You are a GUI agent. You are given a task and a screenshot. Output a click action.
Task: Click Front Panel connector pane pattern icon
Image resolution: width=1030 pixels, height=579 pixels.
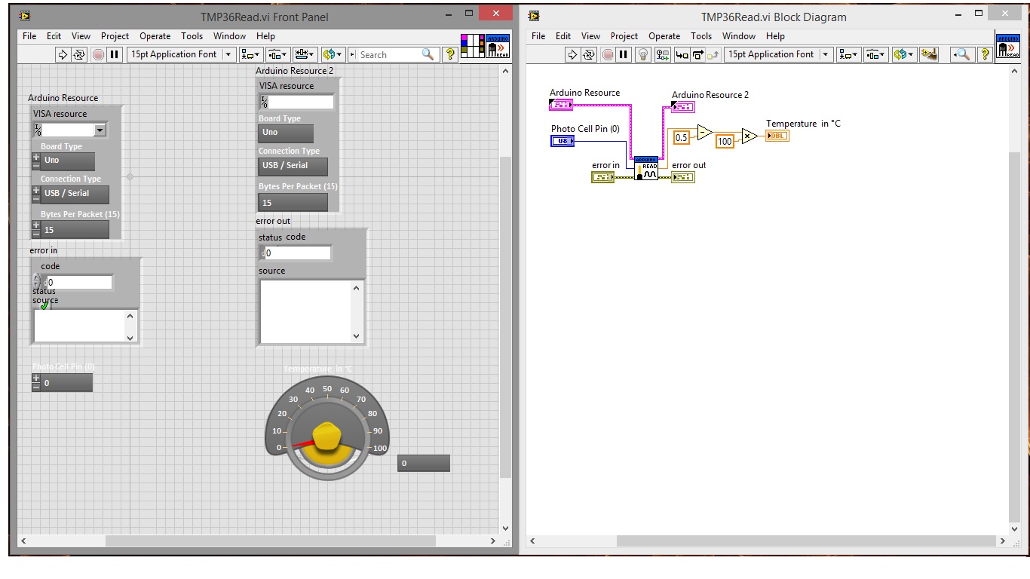tap(472, 46)
